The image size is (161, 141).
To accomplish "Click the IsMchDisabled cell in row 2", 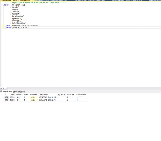I will coord(82,100).
